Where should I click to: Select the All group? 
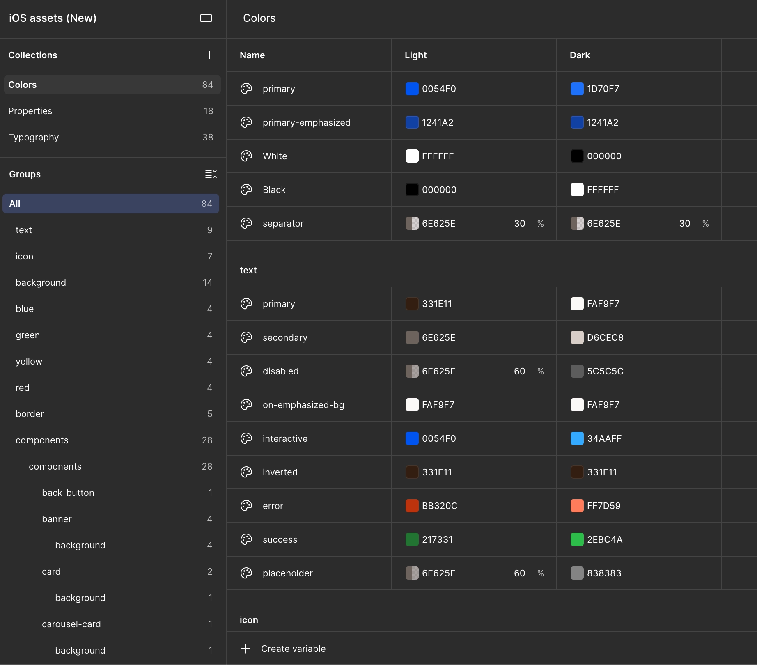[x=111, y=204]
